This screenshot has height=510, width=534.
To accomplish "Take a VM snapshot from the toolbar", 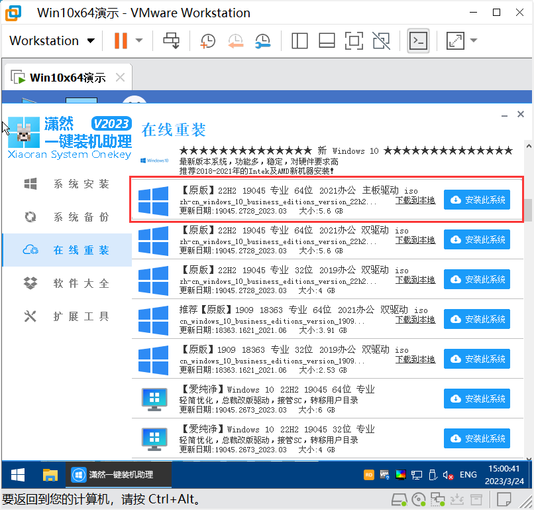I will (207, 40).
